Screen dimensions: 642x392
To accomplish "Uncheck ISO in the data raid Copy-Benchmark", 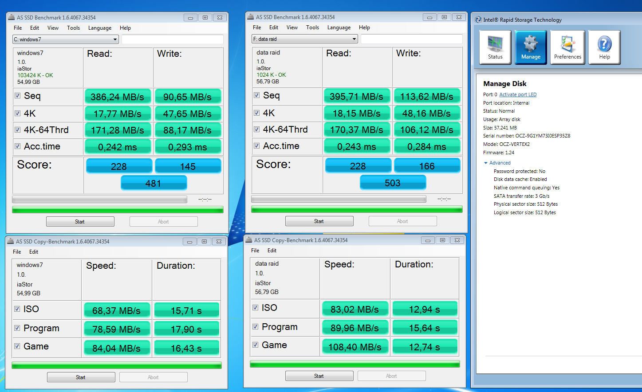I will pos(255,307).
